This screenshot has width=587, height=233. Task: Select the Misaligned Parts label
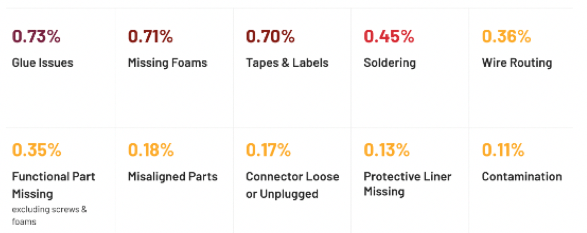(x=173, y=177)
